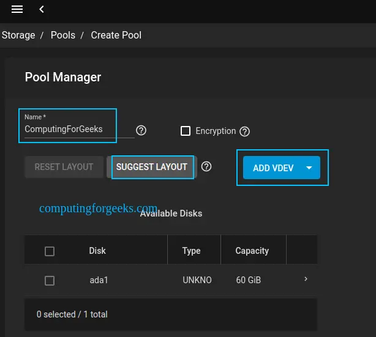This screenshot has height=337, width=376.
Task: Select the ada1 disk checkbox
Action: (50, 281)
